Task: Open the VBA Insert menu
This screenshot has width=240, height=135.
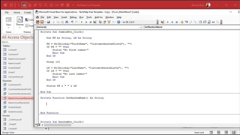Action: (x=64, y=17)
